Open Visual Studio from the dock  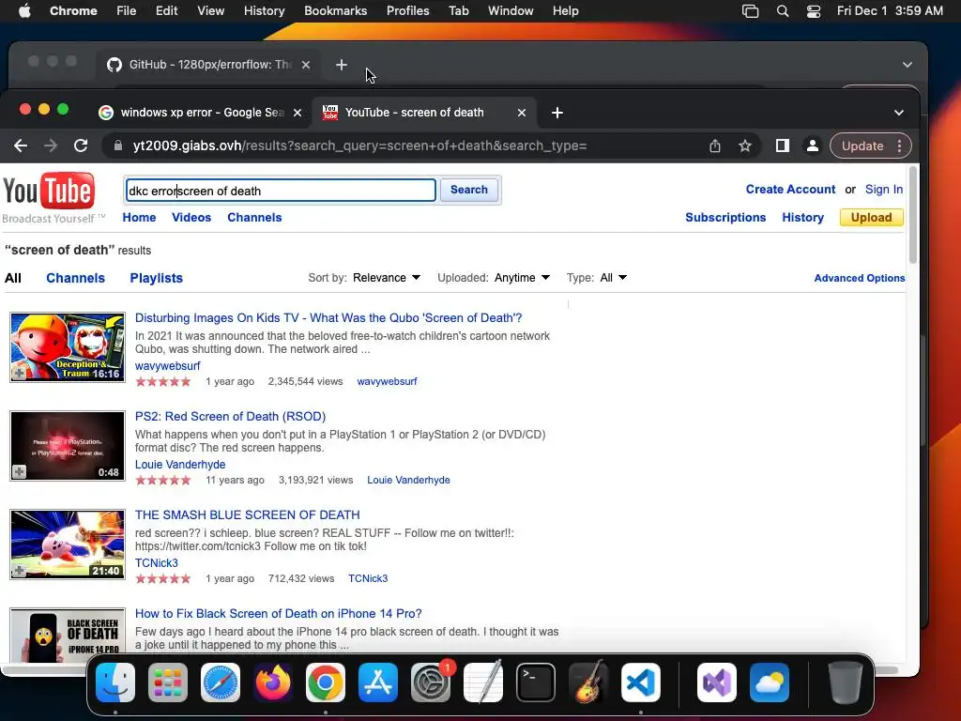(717, 683)
